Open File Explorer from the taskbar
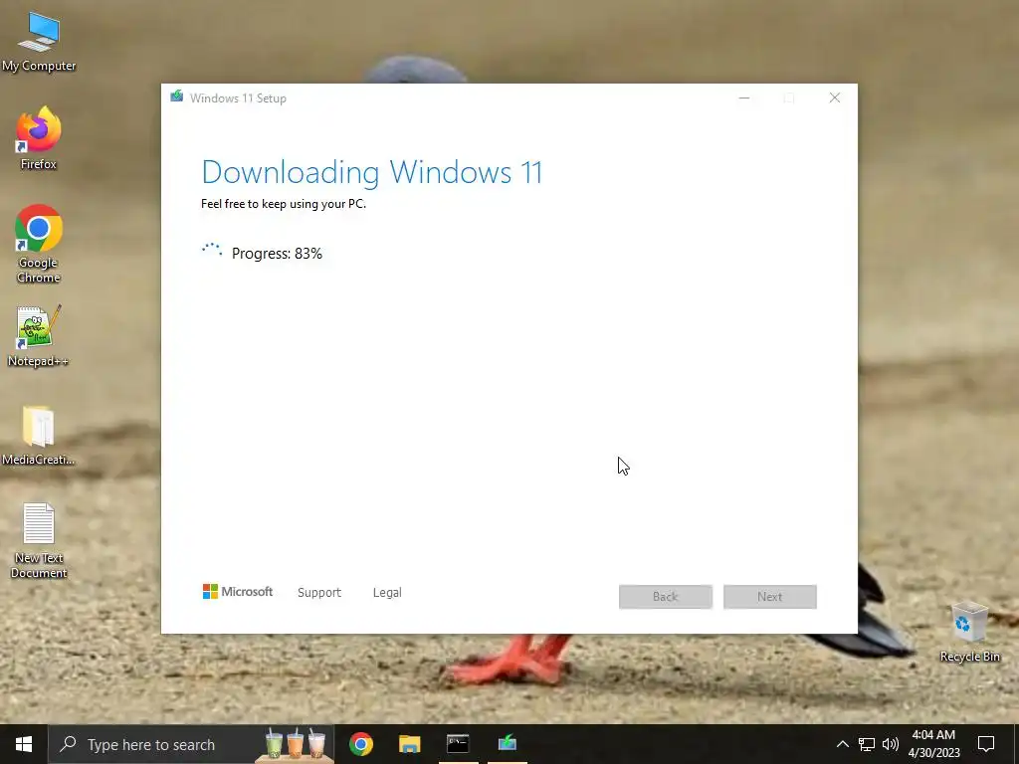 coord(409,744)
